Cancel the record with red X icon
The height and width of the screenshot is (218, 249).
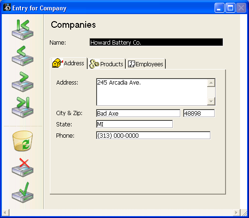pyautogui.click(x=23, y=167)
